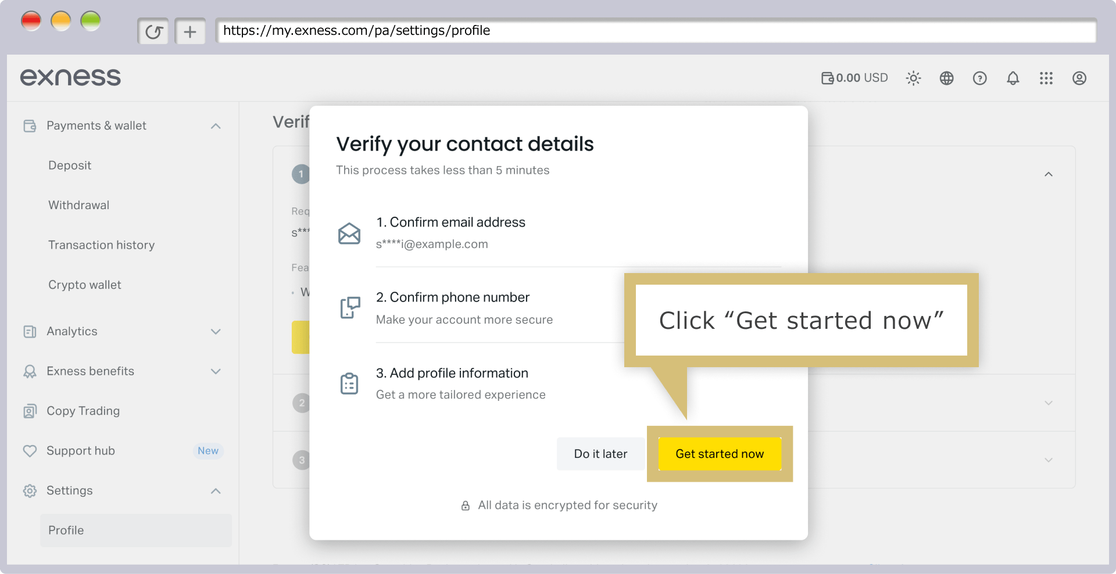Open the help question mark icon

[979, 78]
